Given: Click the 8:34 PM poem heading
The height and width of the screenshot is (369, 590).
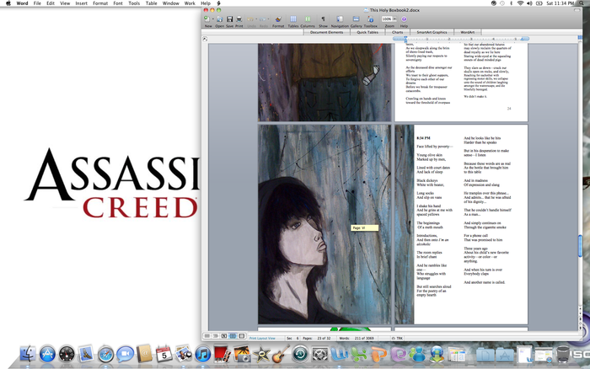Looking at the screenshot, I should coord(423,138).
